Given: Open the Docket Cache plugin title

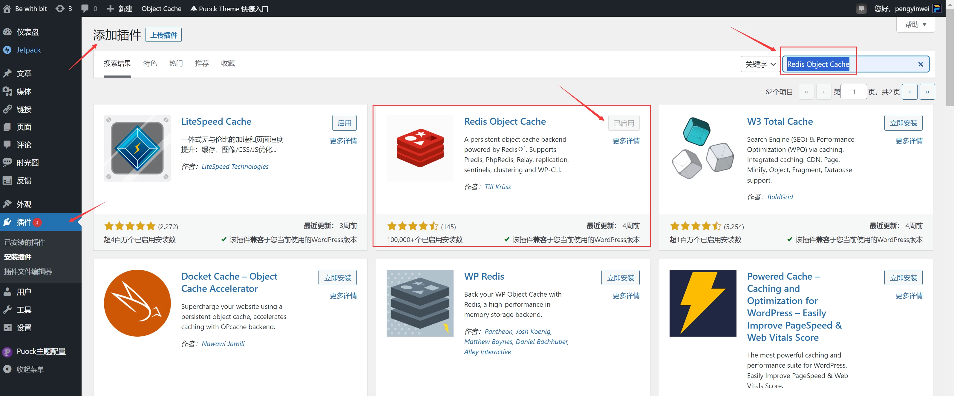Looking at the screenshot, I should point(229,282).
